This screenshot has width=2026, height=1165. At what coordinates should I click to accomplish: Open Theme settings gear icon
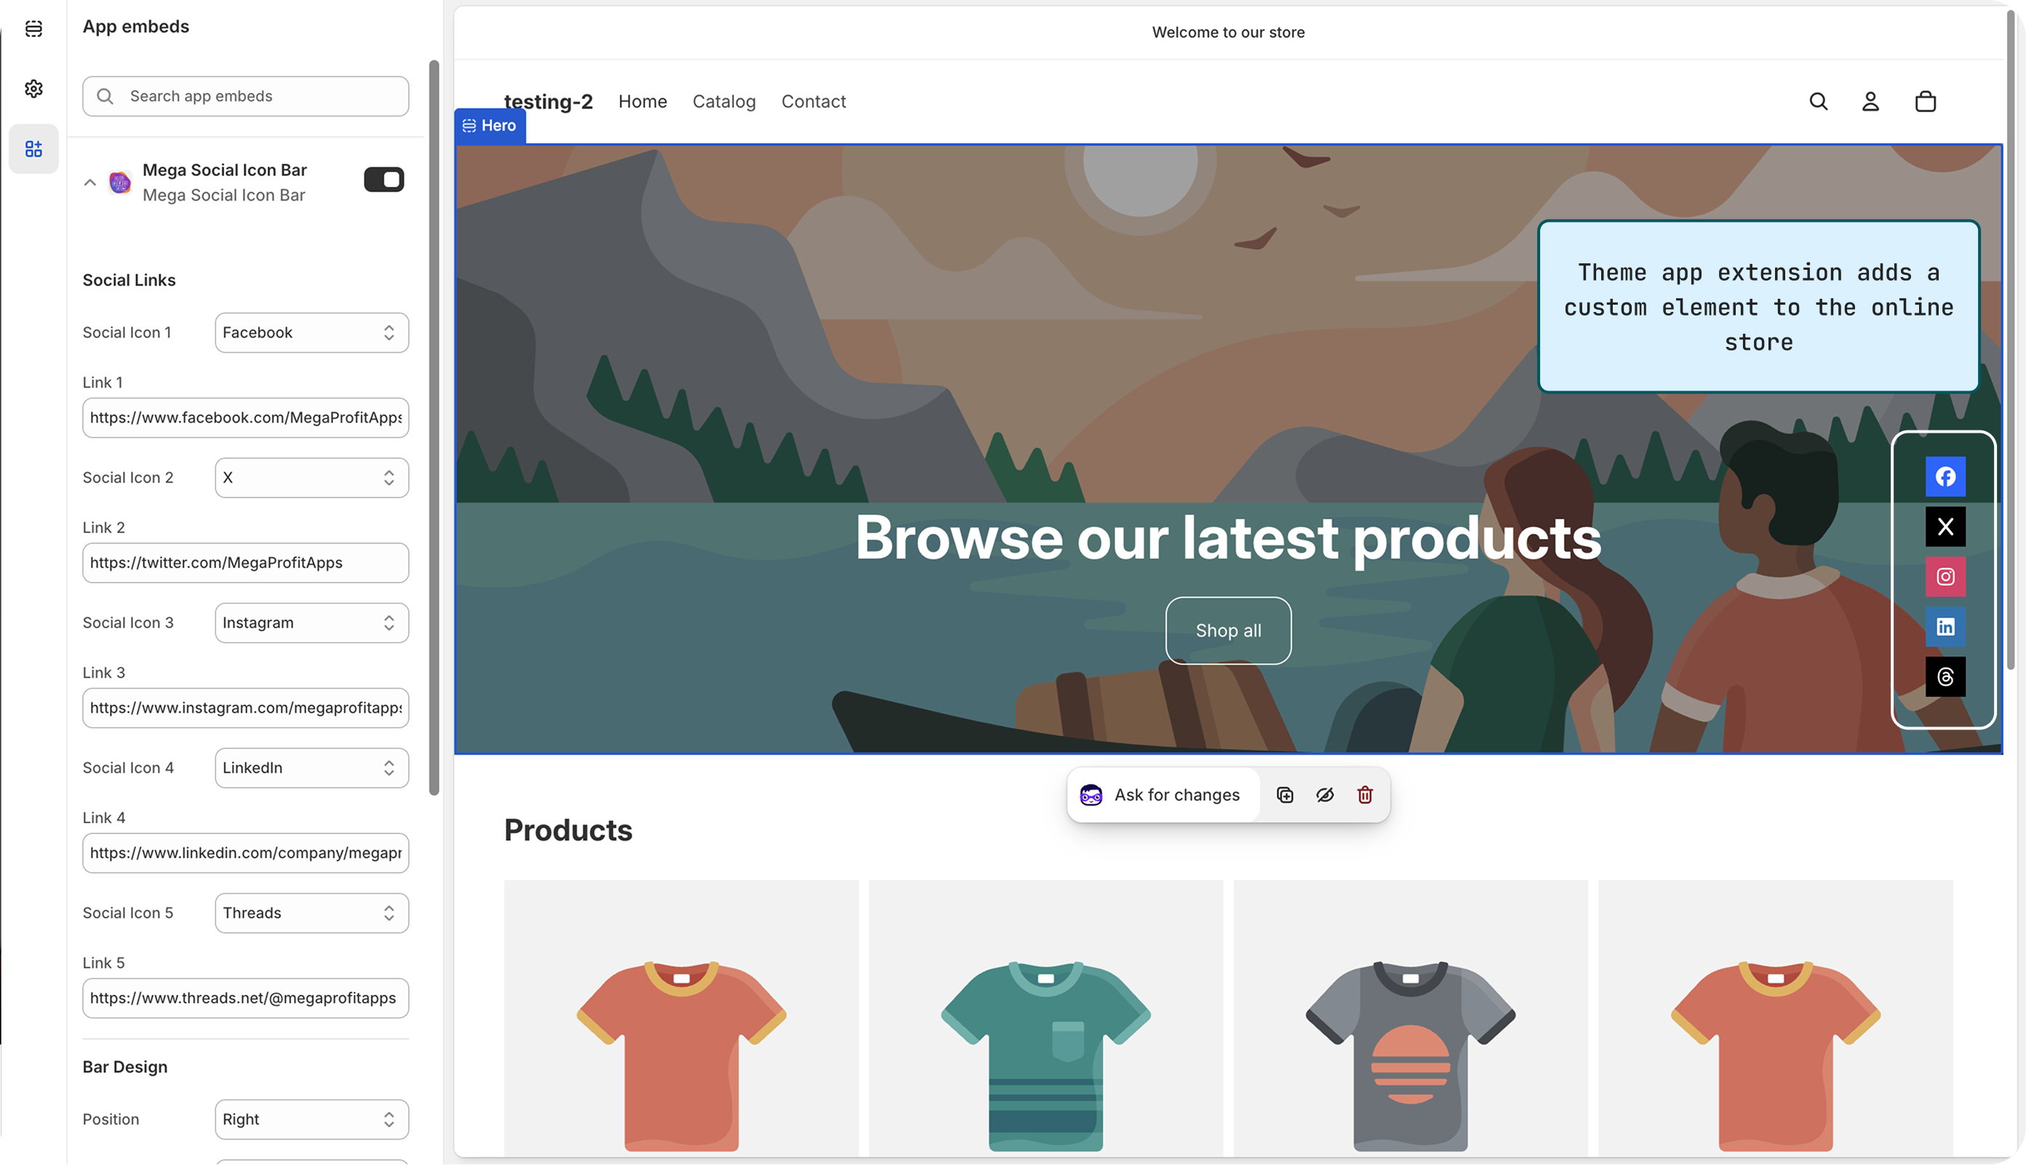[33, 89]
